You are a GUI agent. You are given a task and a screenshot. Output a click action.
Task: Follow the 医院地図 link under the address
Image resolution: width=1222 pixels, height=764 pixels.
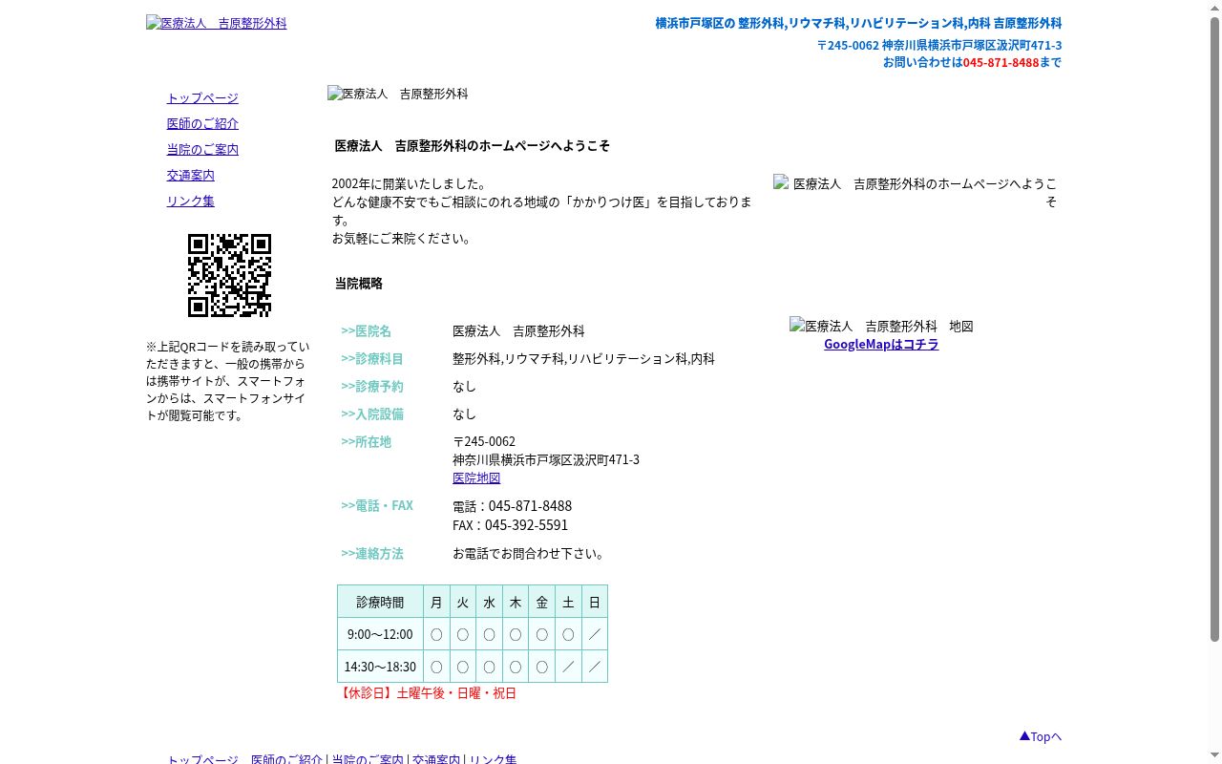[x=476, y=477]
